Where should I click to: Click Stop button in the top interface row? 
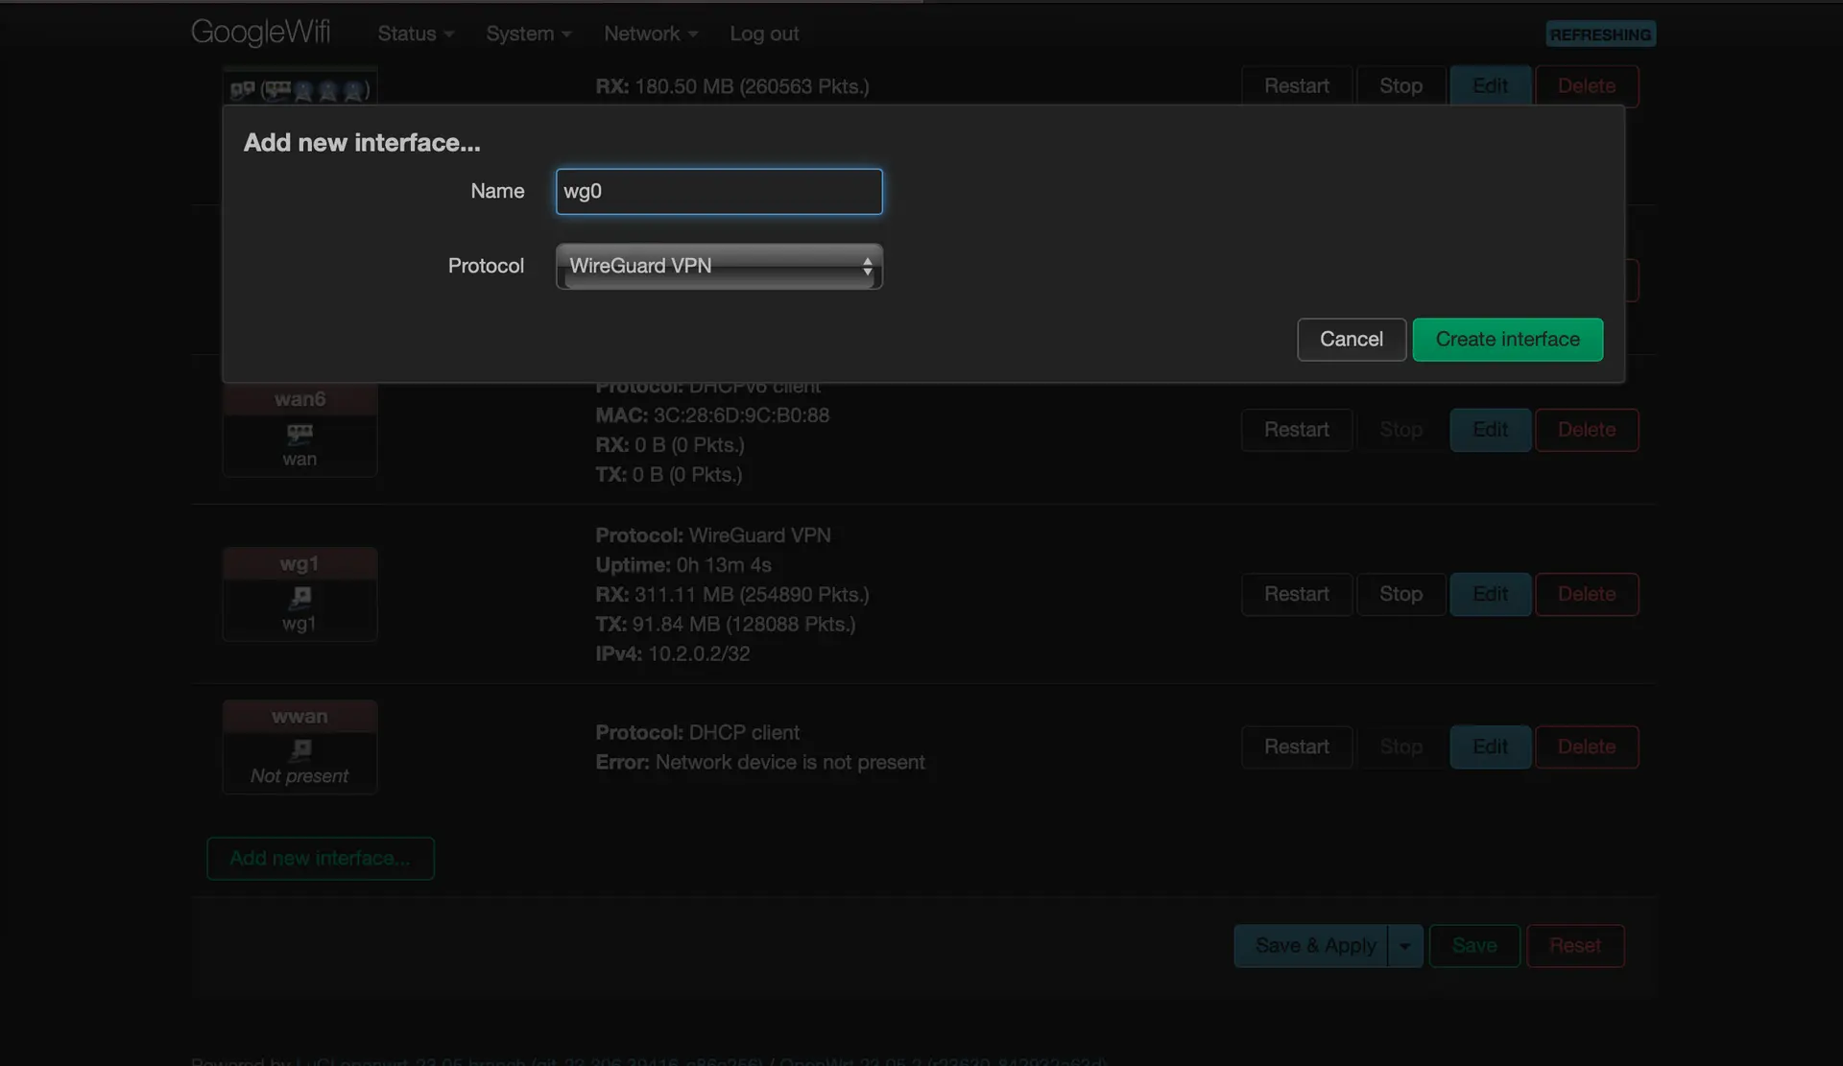[1400, 86]
